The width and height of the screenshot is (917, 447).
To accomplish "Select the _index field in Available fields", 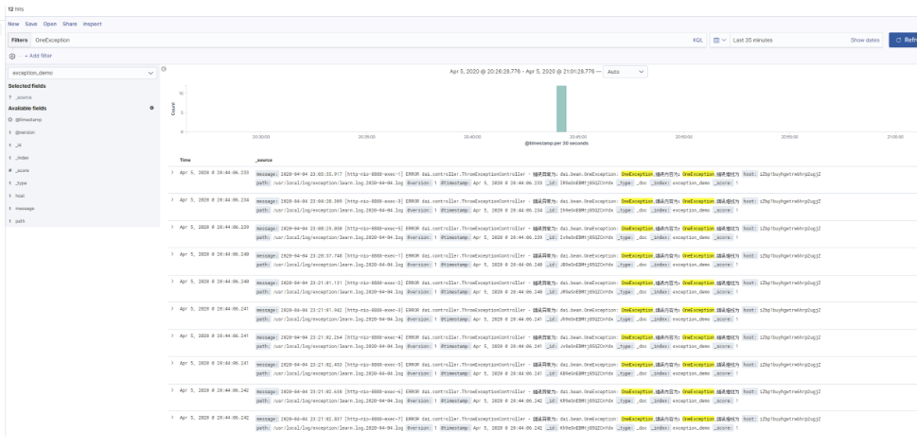I will pos(22,158).
